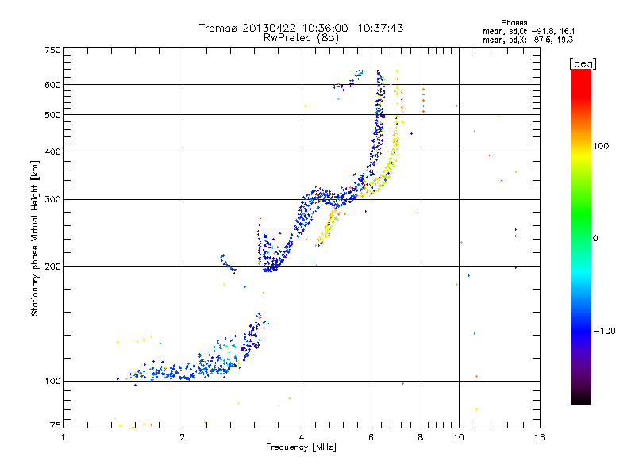This screenshot has width=635, height=476.
Task: Click the 'Stationary phase Virtual Height [km]' axis label
Action: (x=34, y=238)
